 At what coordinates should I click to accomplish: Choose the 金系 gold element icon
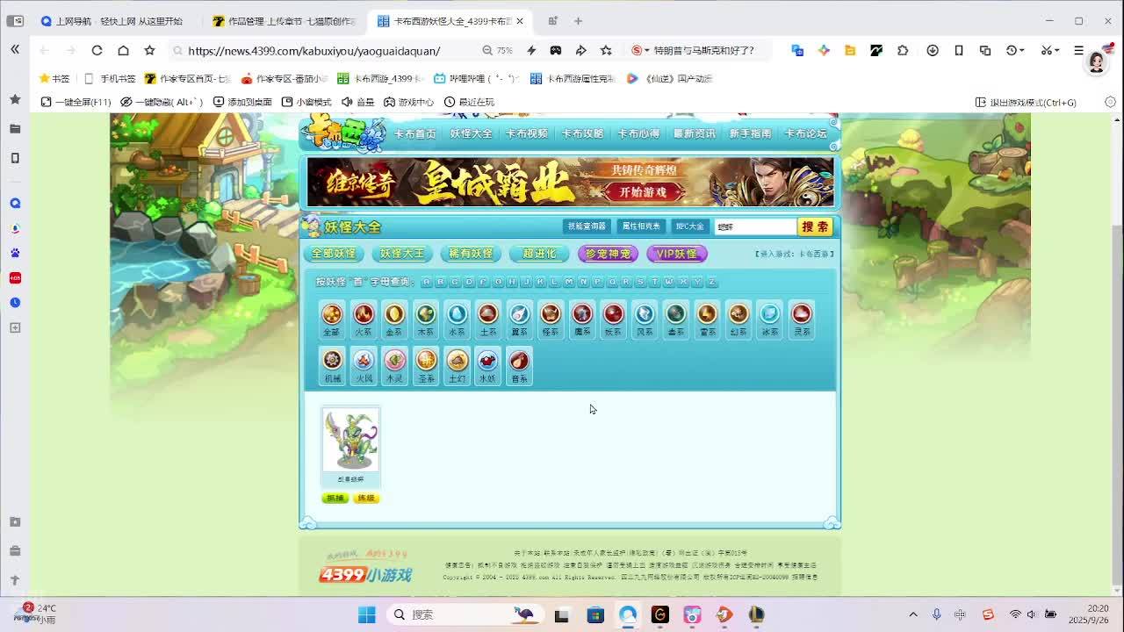[394, 320]
